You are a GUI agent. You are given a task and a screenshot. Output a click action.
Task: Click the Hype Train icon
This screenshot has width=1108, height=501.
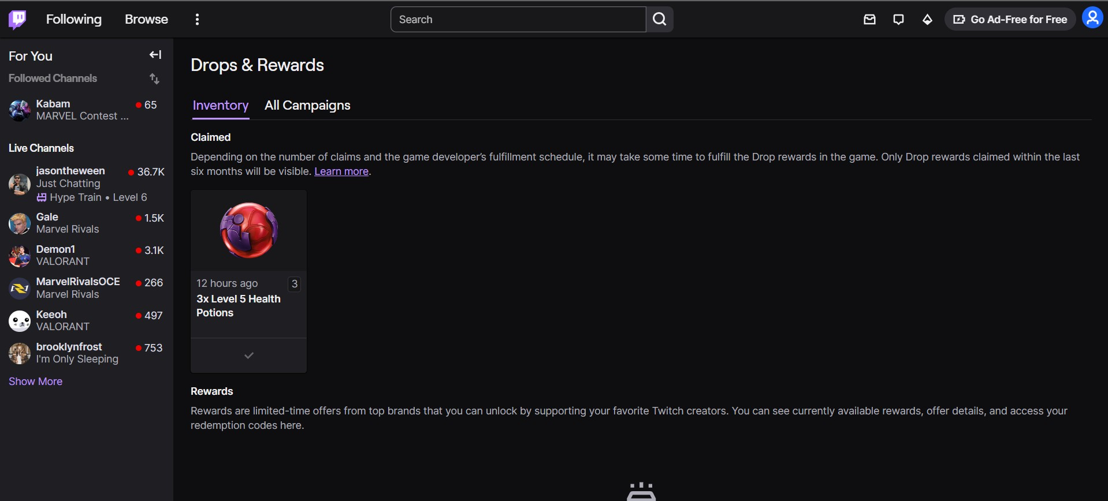pos(42,197)
